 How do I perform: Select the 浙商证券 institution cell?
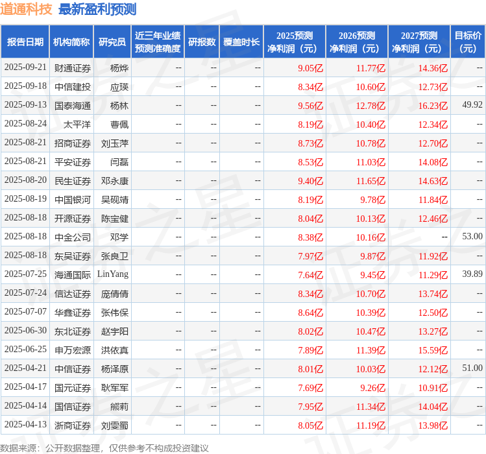(x=73, y=425)
